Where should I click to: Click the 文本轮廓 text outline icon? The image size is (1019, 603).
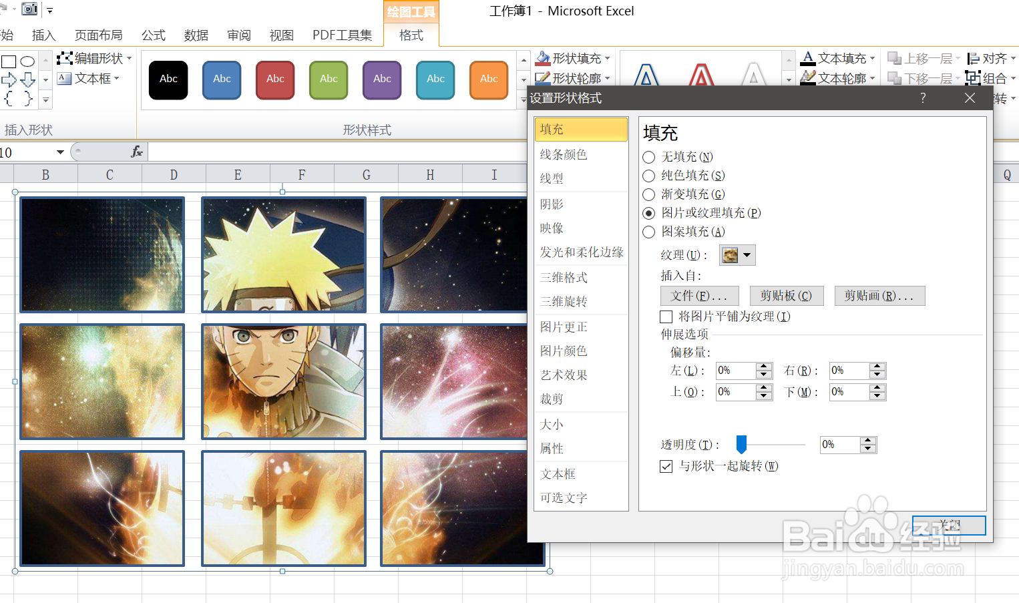(x=808, y=78)
